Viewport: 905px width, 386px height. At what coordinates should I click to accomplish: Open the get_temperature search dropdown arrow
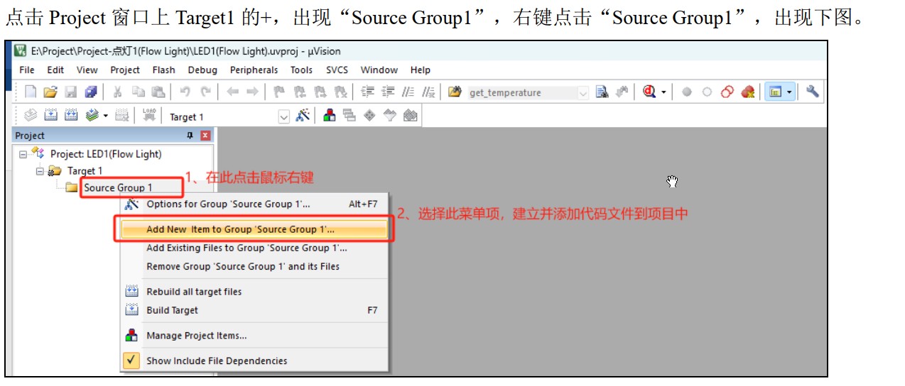pyautogui.click(x=583, y=93)
